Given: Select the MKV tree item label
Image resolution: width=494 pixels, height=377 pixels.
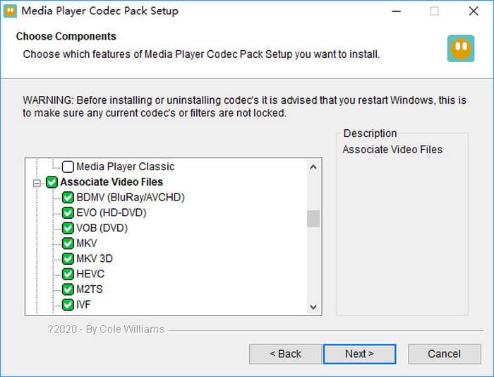Looking at the screenshot, I should pyautogui.click(x=86, y=244).
